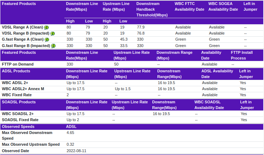Click Yes in the WBC ADSL 2+ row
Screen dimensions: 264x155
[x=243, y=83]
